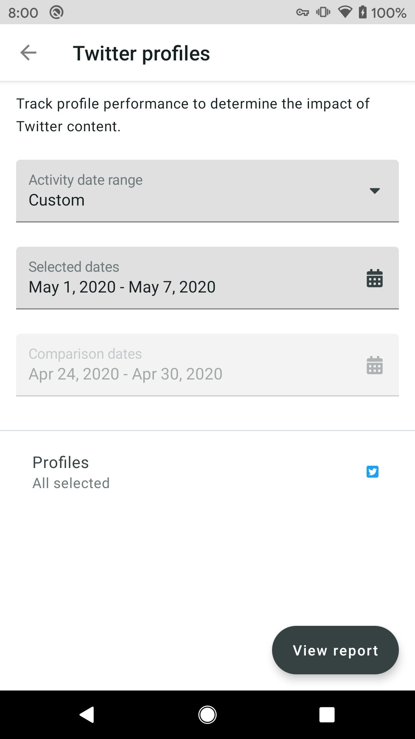Tap the vibrate mode status icon
415x739 pixels.
point(323,12)
